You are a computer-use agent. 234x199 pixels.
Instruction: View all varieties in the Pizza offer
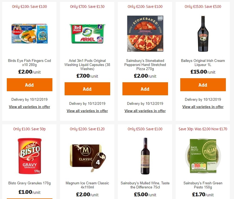pyautogui.click(x=145, y=111)
